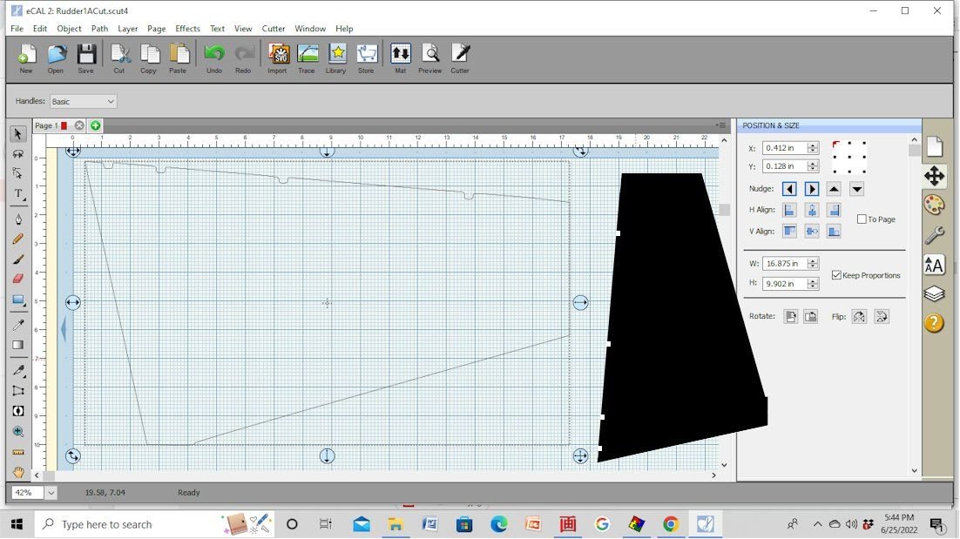Click the canvas horizontal scrollbar thumb
The width and height of the screenshot is (960, 539).
pyautogui.click(x=49, y=475)
